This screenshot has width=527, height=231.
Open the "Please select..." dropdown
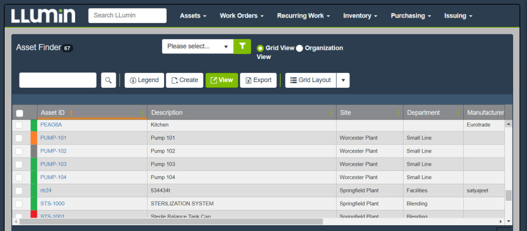(x=198, y=46)
